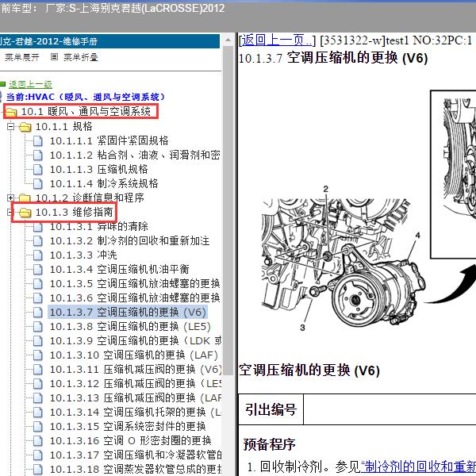Image resolution: width=476 pixels, height=476 pixels.
Task: Click page icon of 10.1.3.10 (LAF) entry
Action: tap(37, 355)
